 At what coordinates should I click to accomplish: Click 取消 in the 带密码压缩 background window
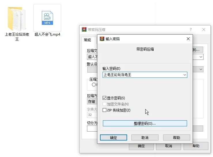click(168, 146)
